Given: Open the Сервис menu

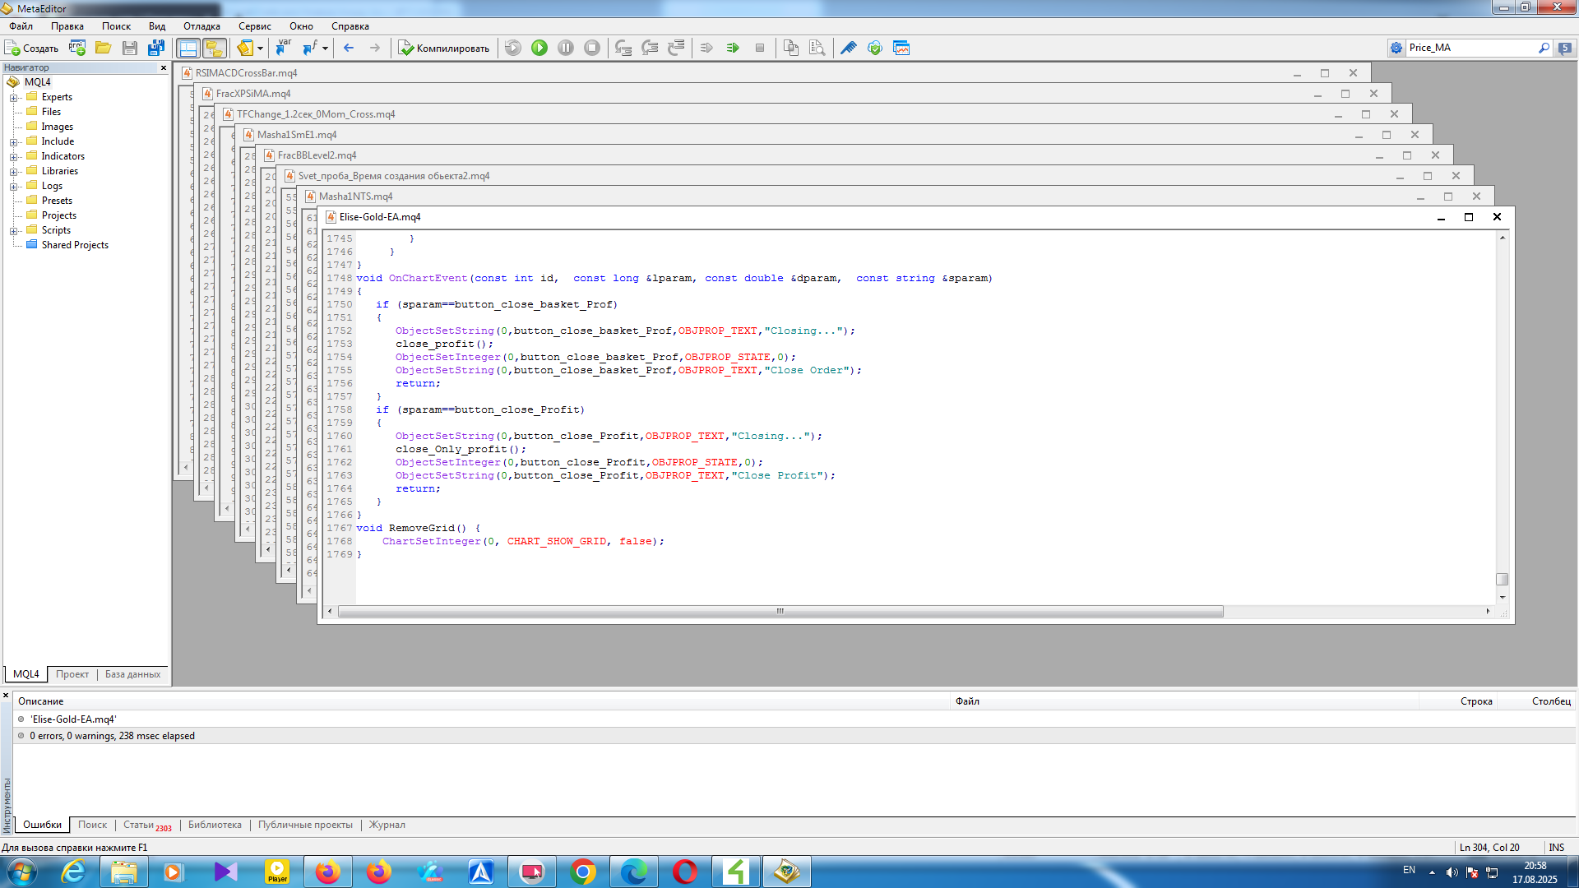Looking at the screenshot, I should [x=255, y=26].
